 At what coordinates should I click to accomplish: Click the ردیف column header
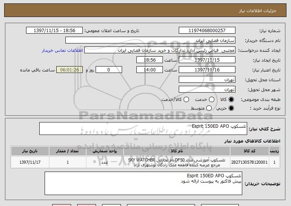(274, 151)
